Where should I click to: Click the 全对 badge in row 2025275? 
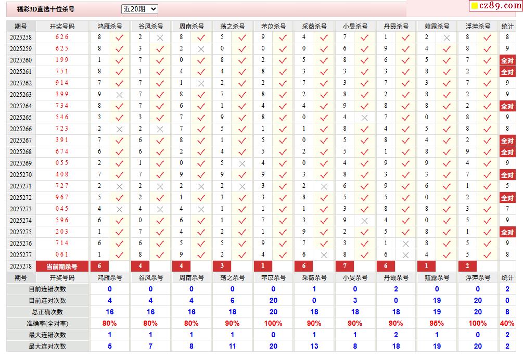507,232
